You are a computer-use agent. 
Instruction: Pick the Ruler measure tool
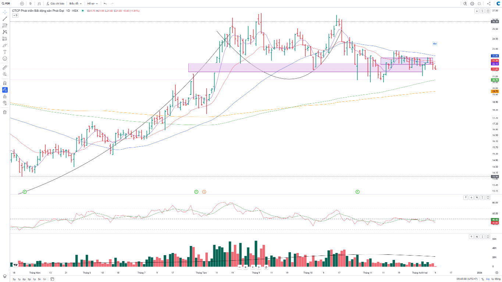[5, 68]
